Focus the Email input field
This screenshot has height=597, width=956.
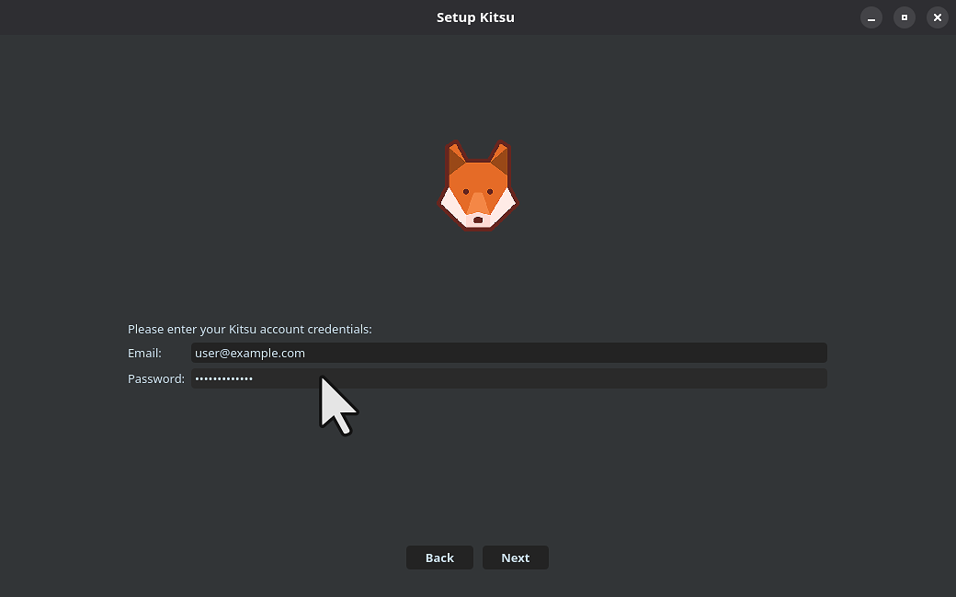pos(509,353)
